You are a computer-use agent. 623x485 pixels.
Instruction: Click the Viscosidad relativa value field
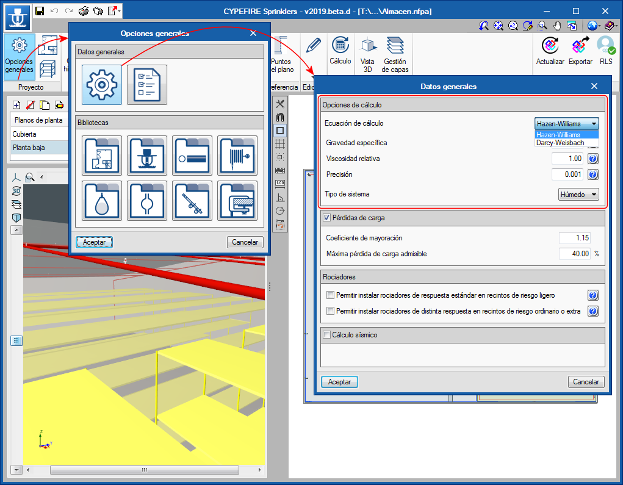click(567, 159)
